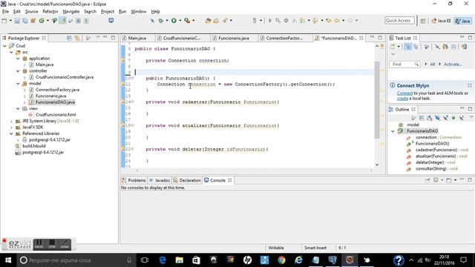Viewport: 475px width, 267px height.
Task: Click the External Tools run icon
Action: click(187, 21)
